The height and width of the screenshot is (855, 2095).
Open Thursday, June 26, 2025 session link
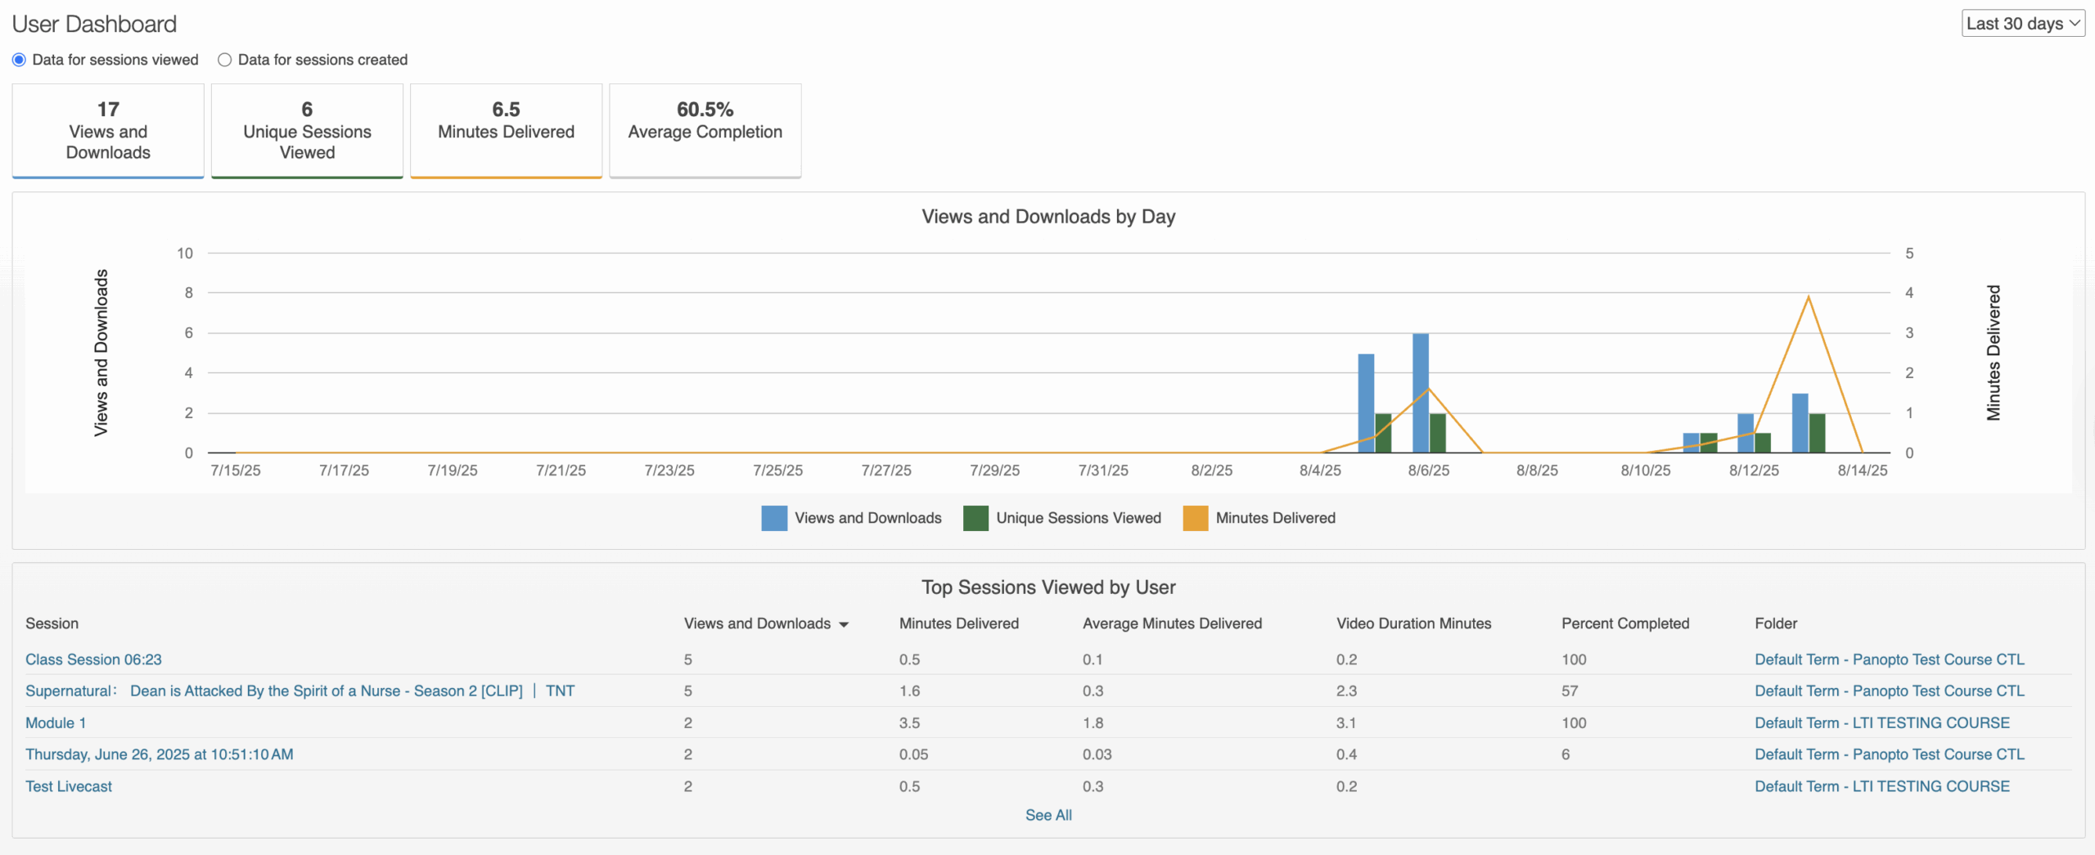pos(159,754)
